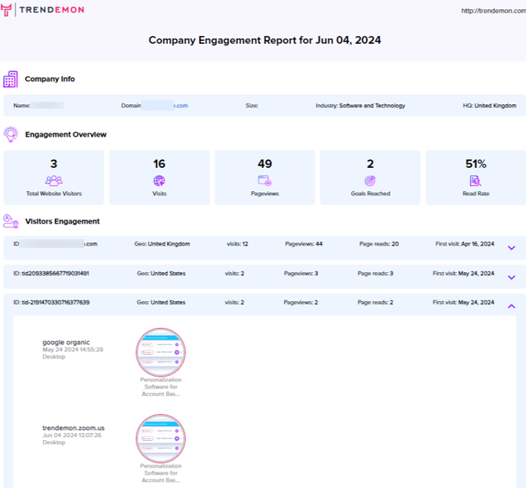
Task: Expand the United Kingdom visitor row
Action: 511,248
